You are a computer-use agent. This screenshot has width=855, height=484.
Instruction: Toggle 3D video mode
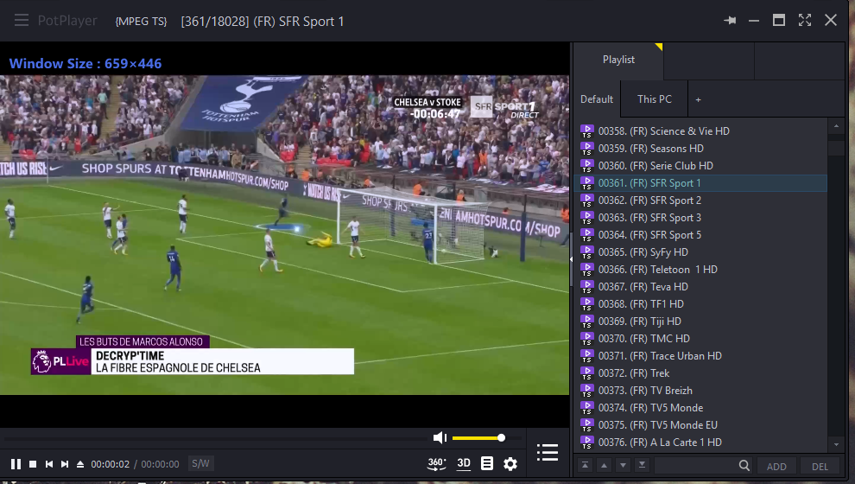pyautogui.click(x=464, y=464)
